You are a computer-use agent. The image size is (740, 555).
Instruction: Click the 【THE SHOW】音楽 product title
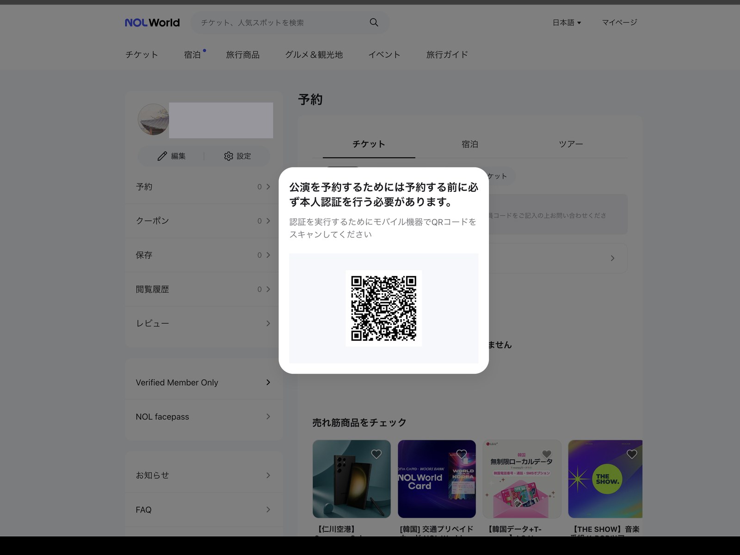(x=605, y=529)
